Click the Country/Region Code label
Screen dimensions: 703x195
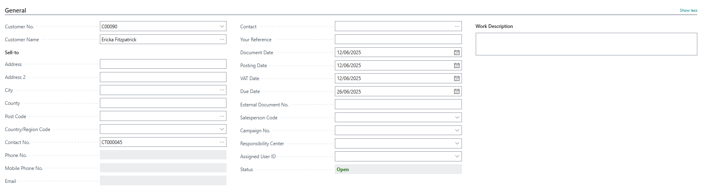point(28,129)
